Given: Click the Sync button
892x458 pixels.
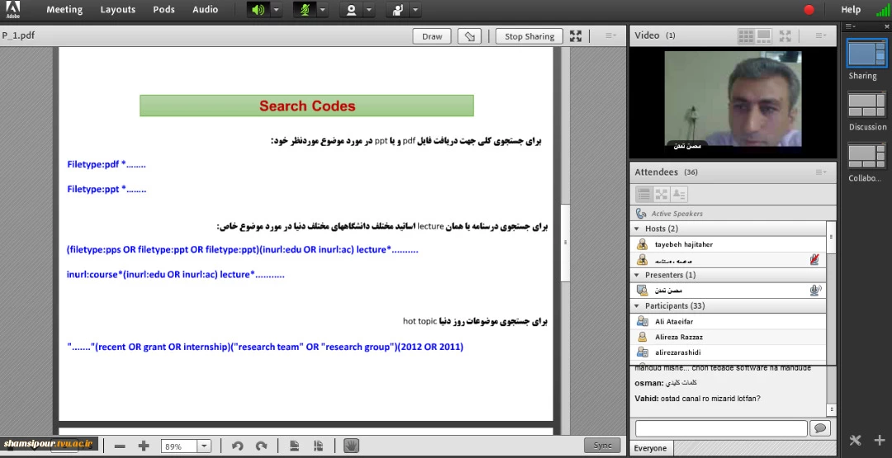Looking at the screenshot, I should pos(602,446).
